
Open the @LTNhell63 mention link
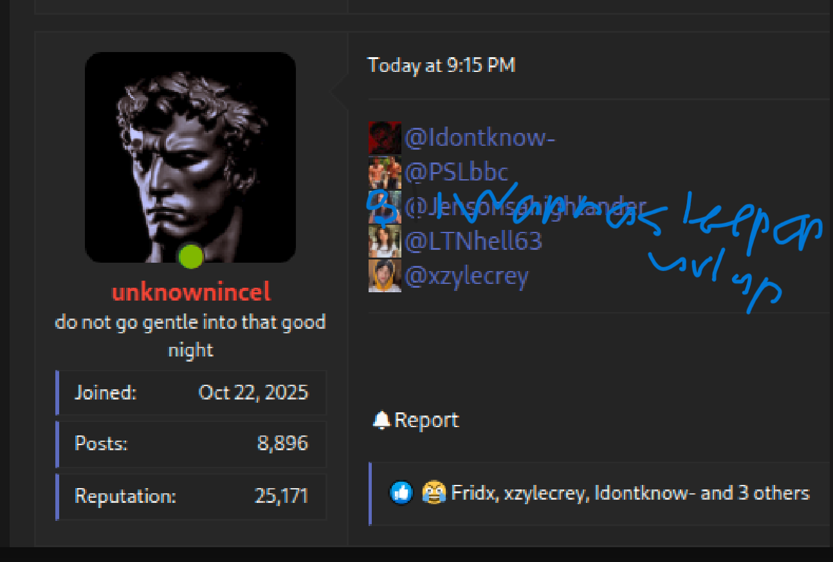click(x=473, y=241)
